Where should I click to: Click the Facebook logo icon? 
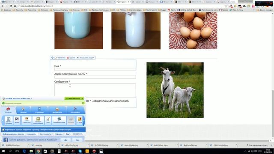[6, 140]
